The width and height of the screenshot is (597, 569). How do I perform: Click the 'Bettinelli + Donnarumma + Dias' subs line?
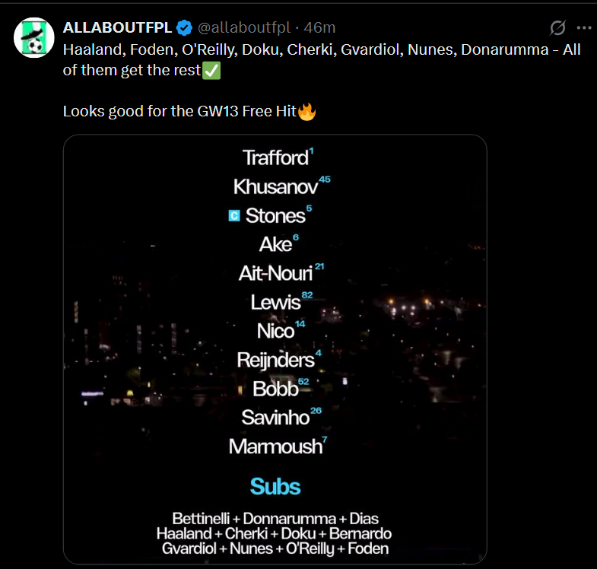point(275,518)
